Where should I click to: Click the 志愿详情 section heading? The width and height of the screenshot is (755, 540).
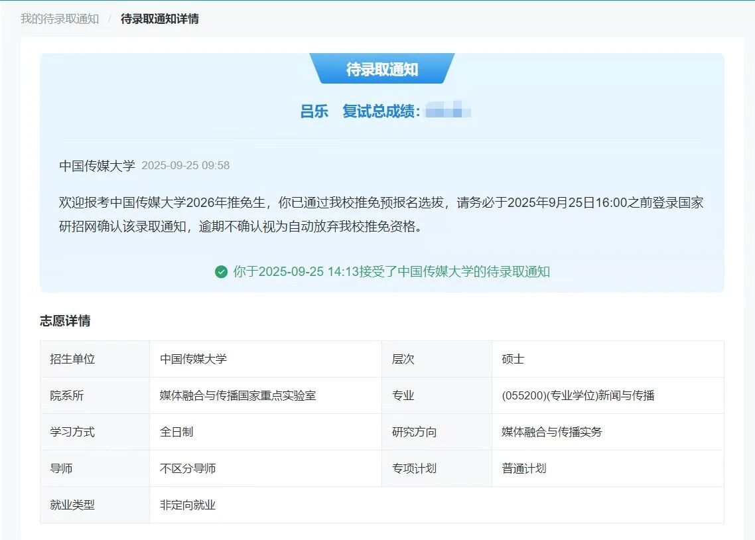[65, 321]
